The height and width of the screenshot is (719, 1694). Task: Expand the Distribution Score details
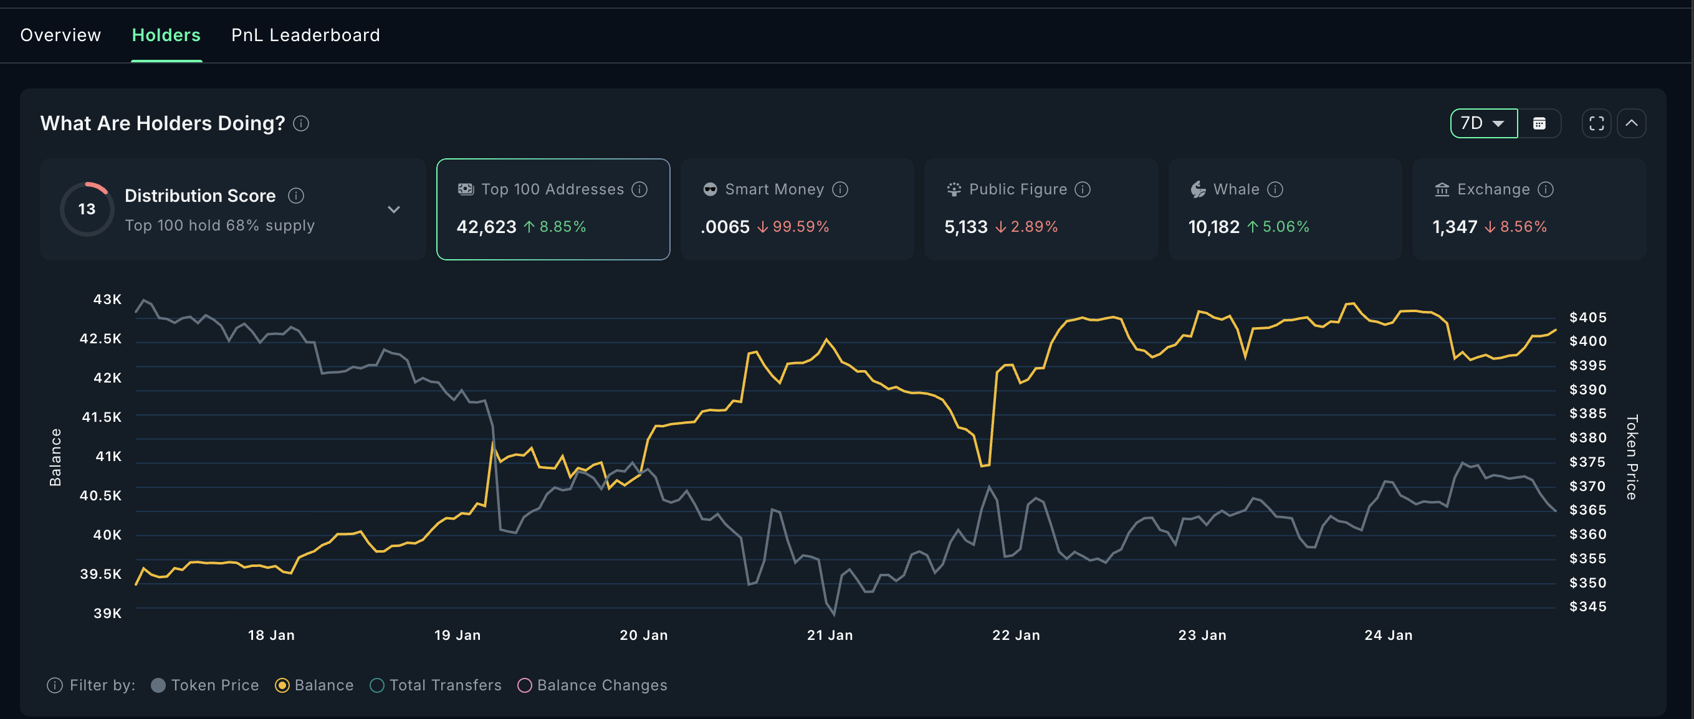tap(394, 209)
